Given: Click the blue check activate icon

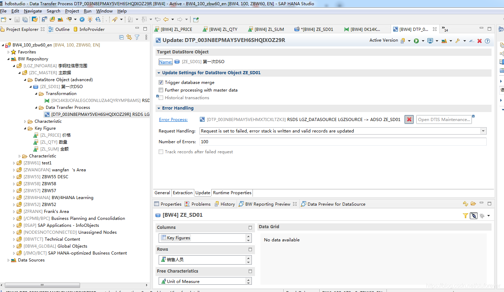Looking at the screenshot, I should pos(82,19).
